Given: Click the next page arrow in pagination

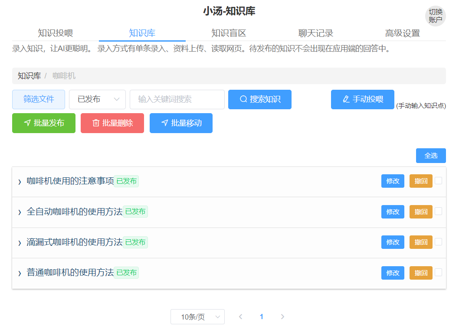Looking at the screenshot, I should tap(282, 316).
